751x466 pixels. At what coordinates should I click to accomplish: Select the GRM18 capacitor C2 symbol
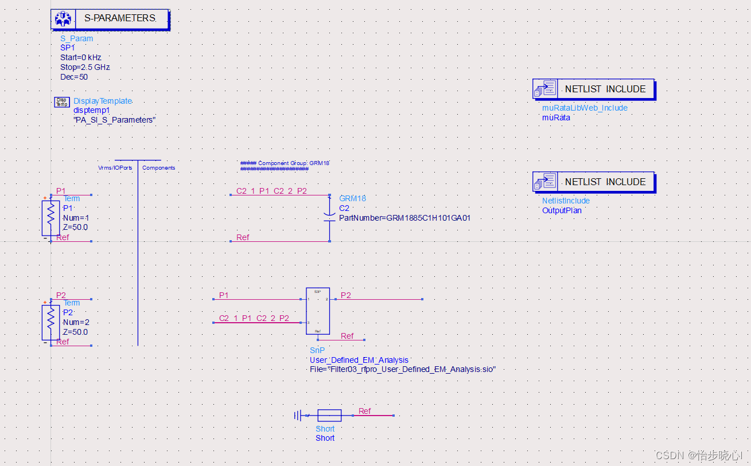(x=329, y=218)
